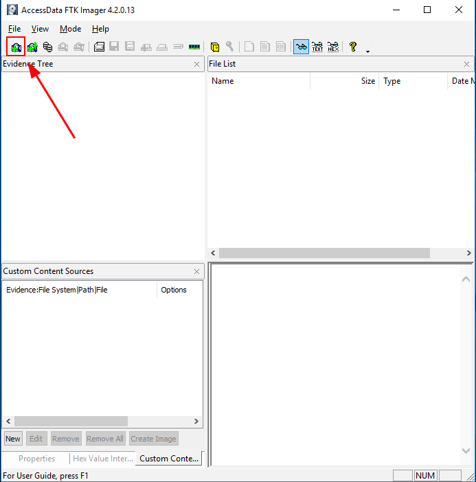
Task: Close the Custom Content Sources pane
Action: (196, 271)
